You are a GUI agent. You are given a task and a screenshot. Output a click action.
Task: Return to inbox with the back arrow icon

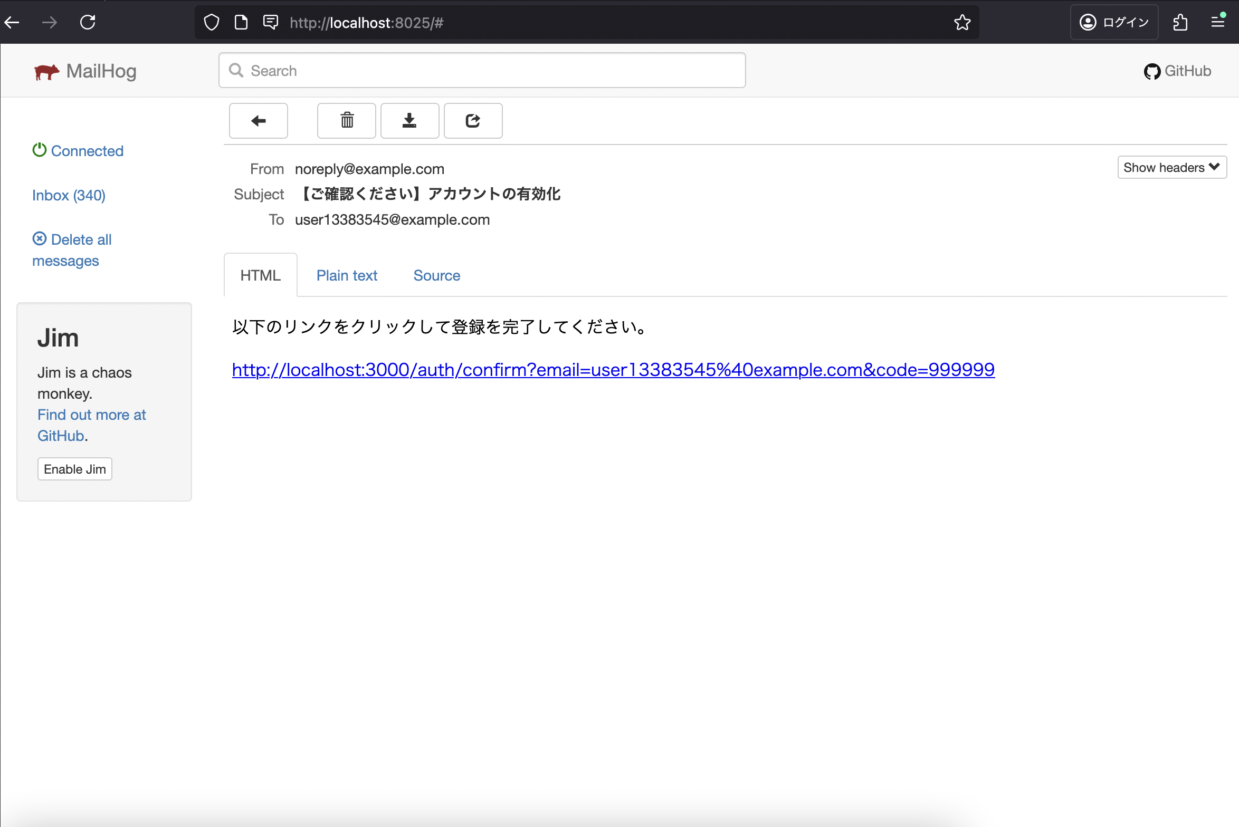(258, 121)
